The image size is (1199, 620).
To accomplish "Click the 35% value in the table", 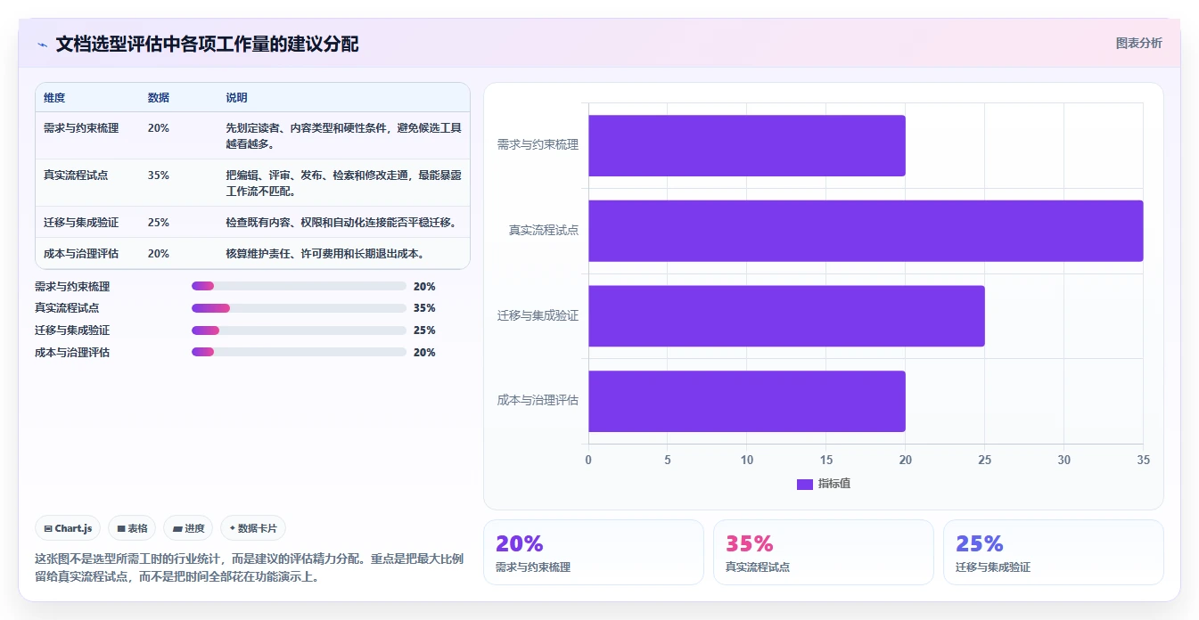I will pos(159,175).
